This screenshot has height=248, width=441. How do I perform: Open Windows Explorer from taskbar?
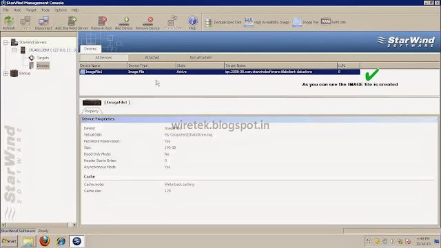(x=28, y=241)
